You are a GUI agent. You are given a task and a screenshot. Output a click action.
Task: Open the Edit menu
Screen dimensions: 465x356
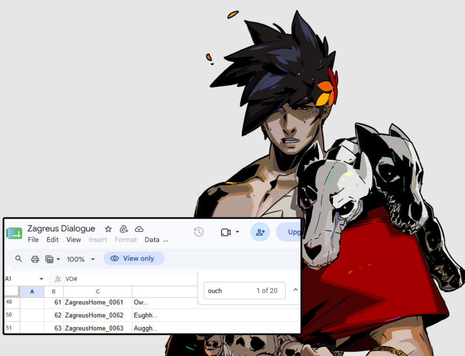pyautogui.click(x=53, y=240)
